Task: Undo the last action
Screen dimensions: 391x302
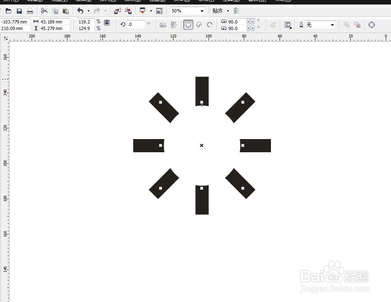Action: click(80, 11)
